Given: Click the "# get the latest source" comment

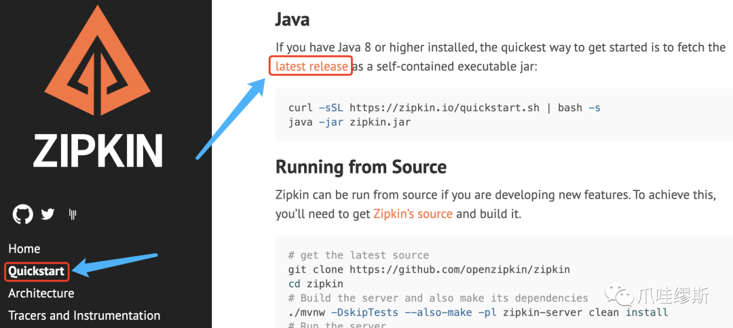Looking at the screenshot, I should point(358,255).
